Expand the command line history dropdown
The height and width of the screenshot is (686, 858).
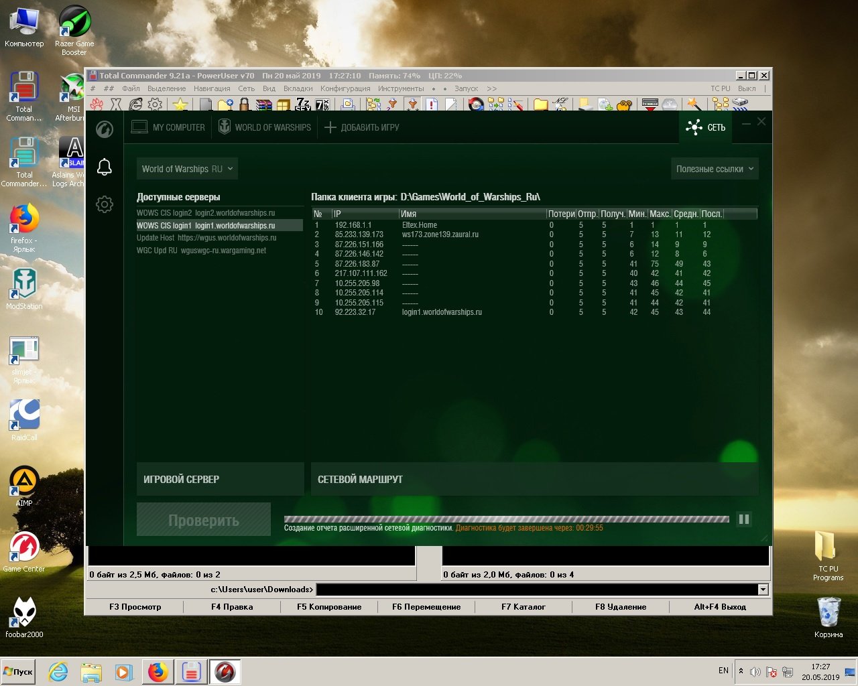[x=763, y=590]
